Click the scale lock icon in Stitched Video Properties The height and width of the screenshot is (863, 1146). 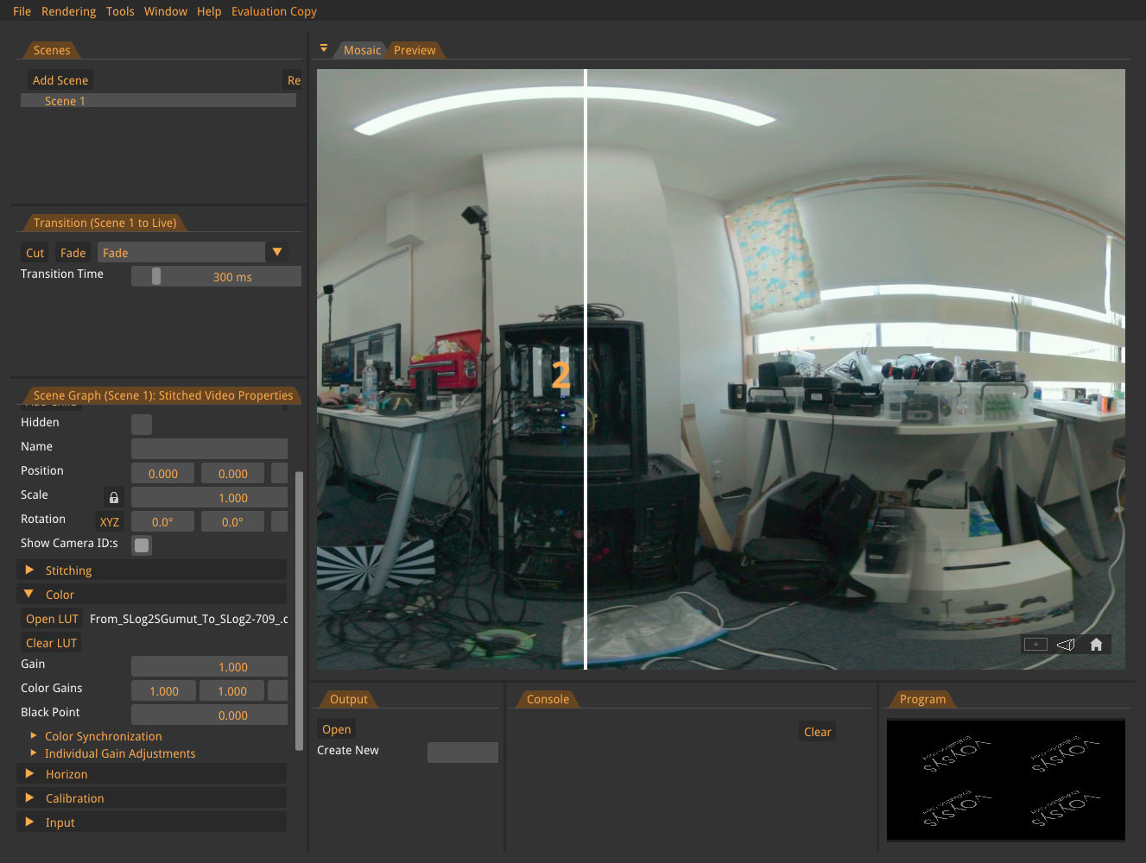coord(113,497)
